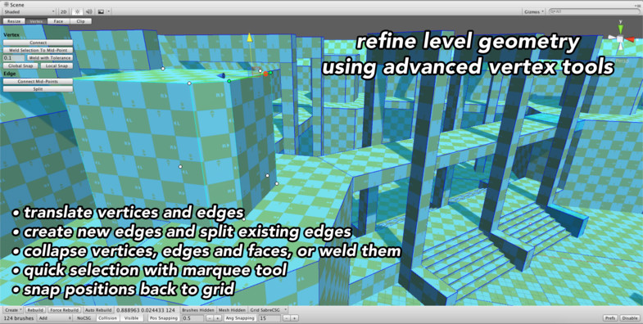Select the Scene tab
Screen dimensions: 643x324
[14, 5]
